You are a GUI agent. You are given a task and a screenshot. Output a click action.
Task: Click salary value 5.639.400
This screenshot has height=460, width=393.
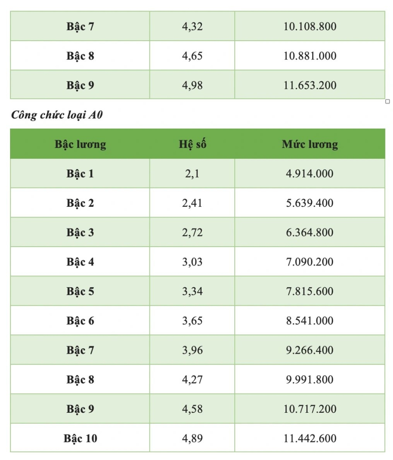[x=310, y=203]
